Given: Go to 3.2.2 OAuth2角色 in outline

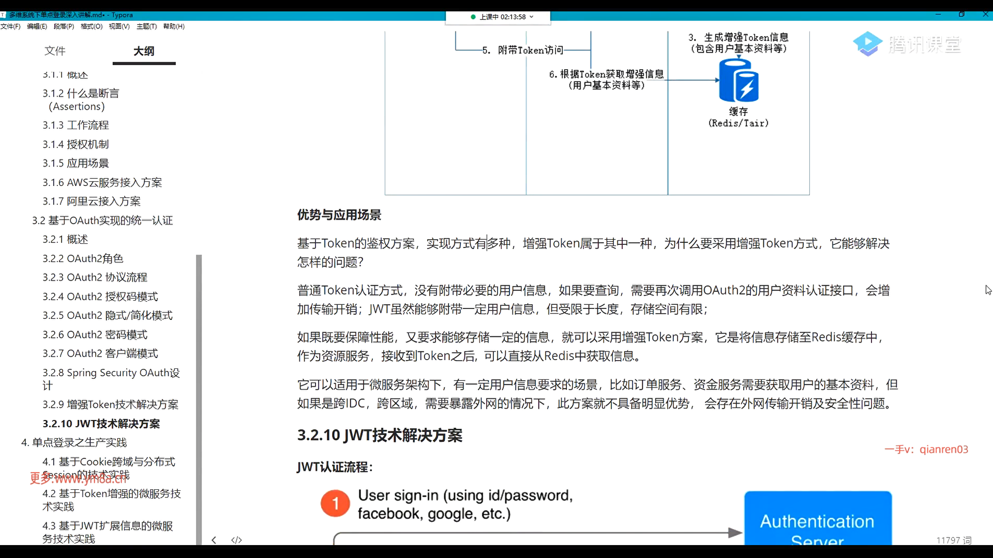Looking at the screenshot, I should point(83,258).
